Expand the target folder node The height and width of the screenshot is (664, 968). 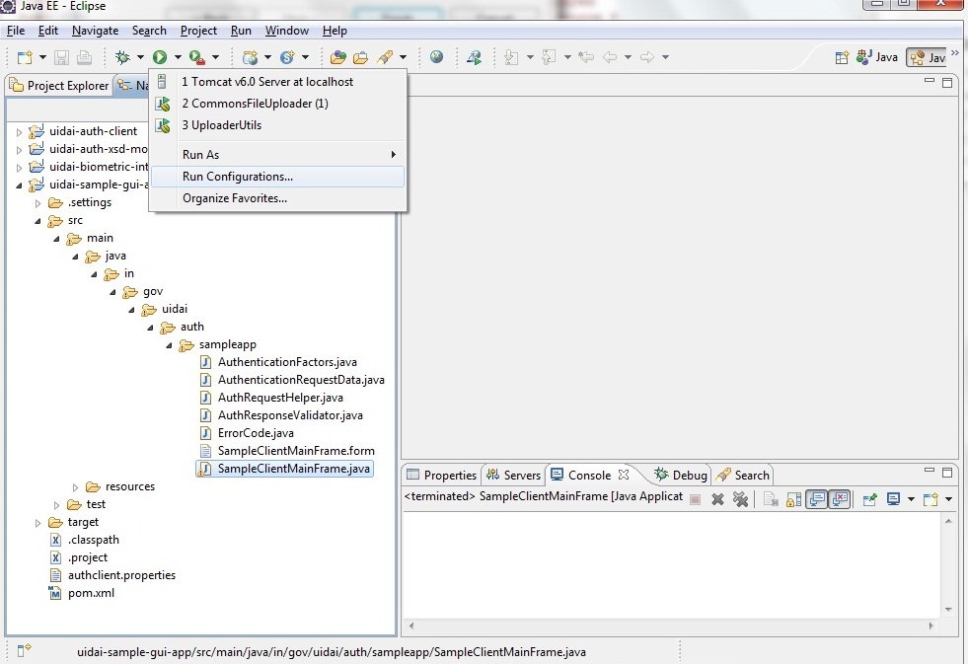pos(37,523)
